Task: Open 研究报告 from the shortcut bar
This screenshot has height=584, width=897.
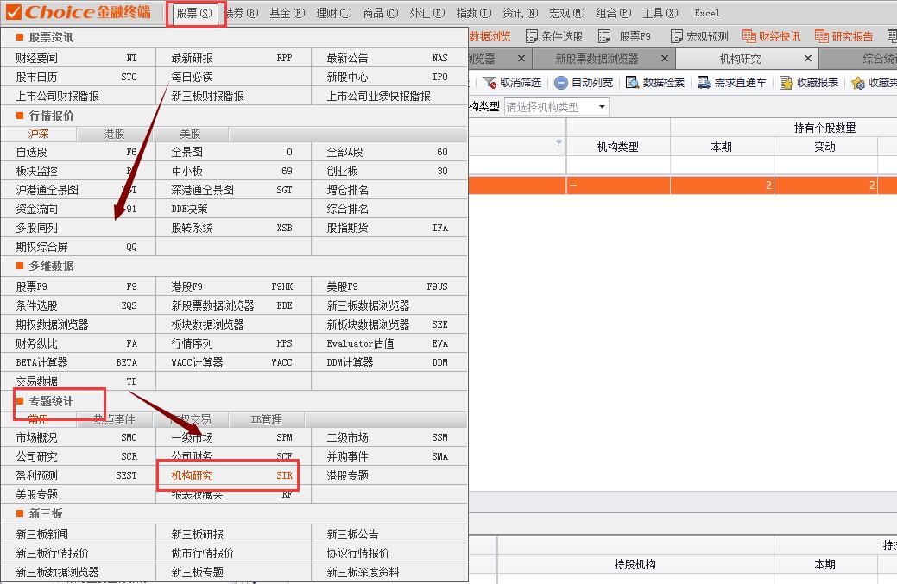Action: click(x=821, y=36)
